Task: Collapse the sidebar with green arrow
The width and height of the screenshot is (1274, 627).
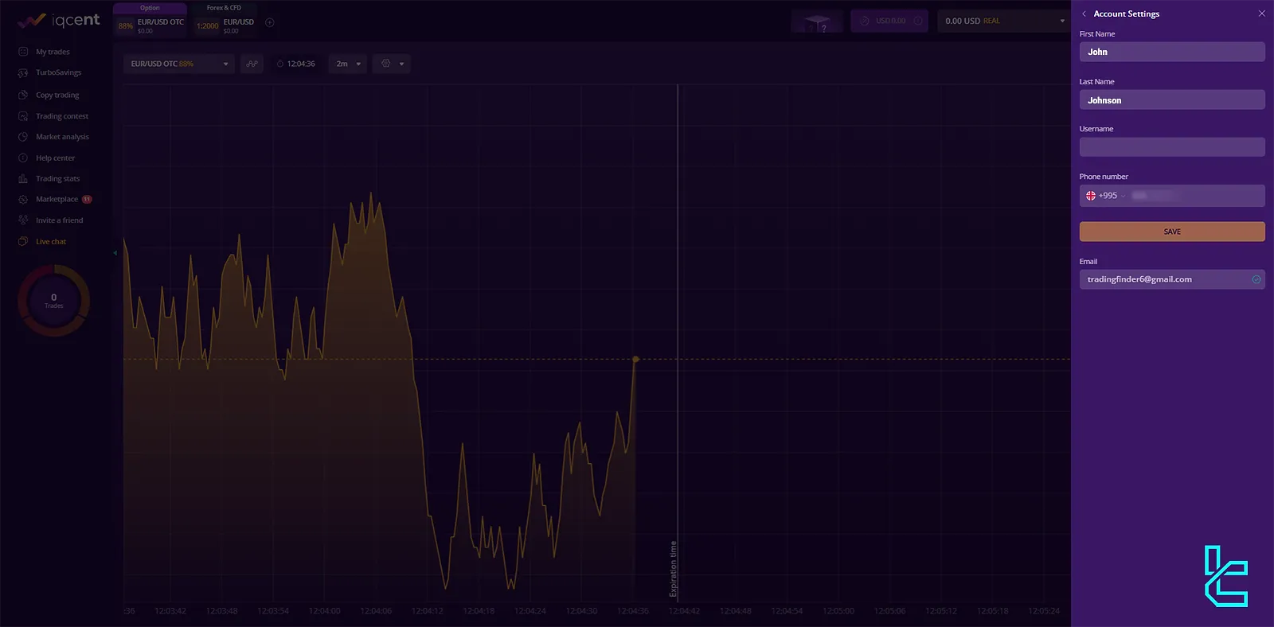Action: (x=115, y=253)
